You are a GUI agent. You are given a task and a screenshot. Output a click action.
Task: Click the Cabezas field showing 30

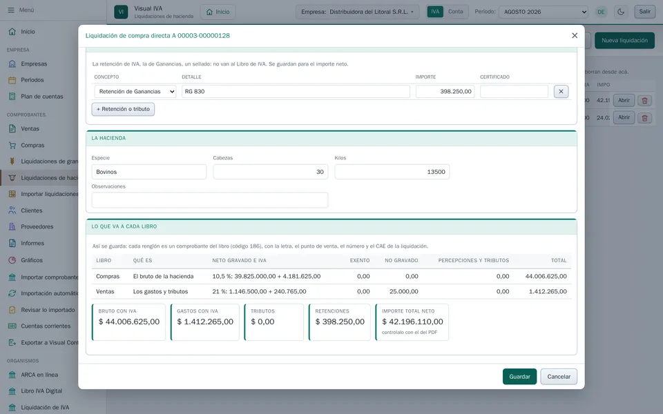click(271, 172)
